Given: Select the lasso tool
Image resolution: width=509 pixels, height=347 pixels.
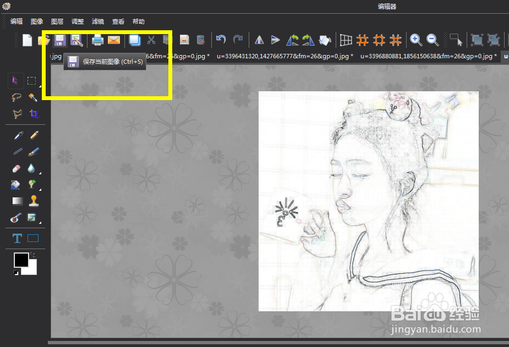Looking at the screenshot, I should coord(16,97).
